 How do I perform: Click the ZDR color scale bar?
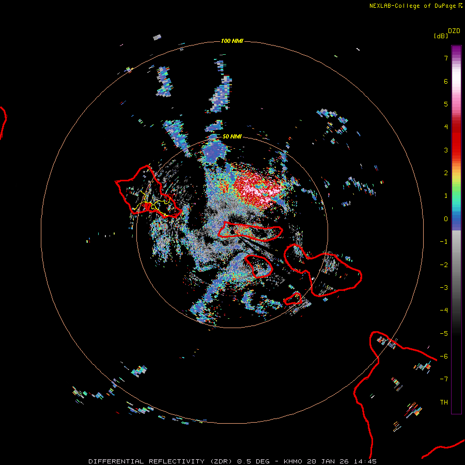[456, 229]
